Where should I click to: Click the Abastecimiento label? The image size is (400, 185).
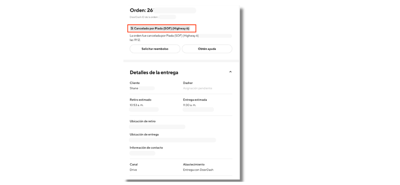[194, 164]
